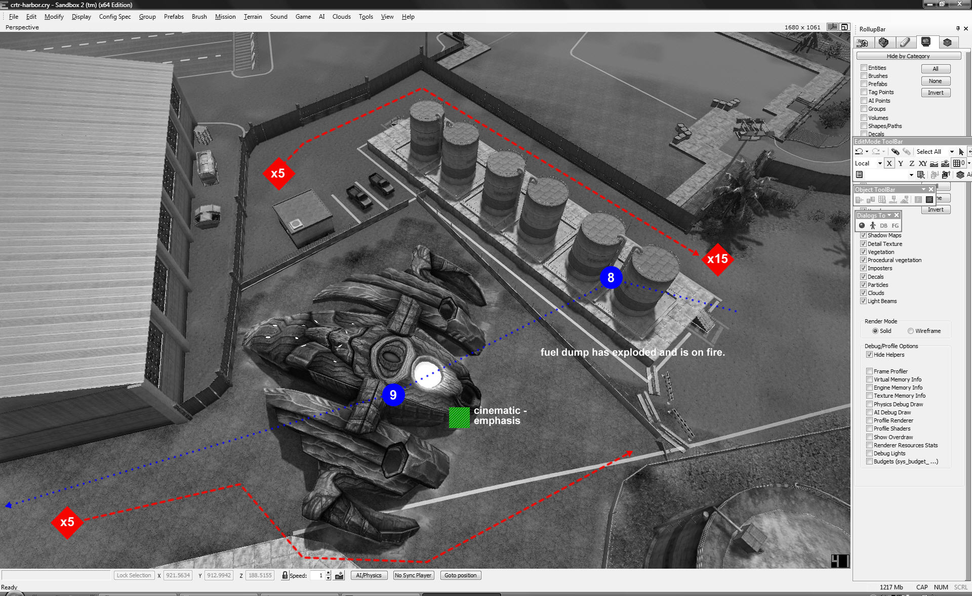Open Character Editor figure icon in Dialogs toolbar

click(x=873, y=225)
